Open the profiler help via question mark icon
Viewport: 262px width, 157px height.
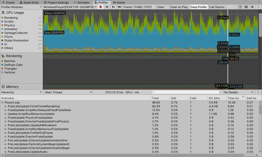pos(253,7)
